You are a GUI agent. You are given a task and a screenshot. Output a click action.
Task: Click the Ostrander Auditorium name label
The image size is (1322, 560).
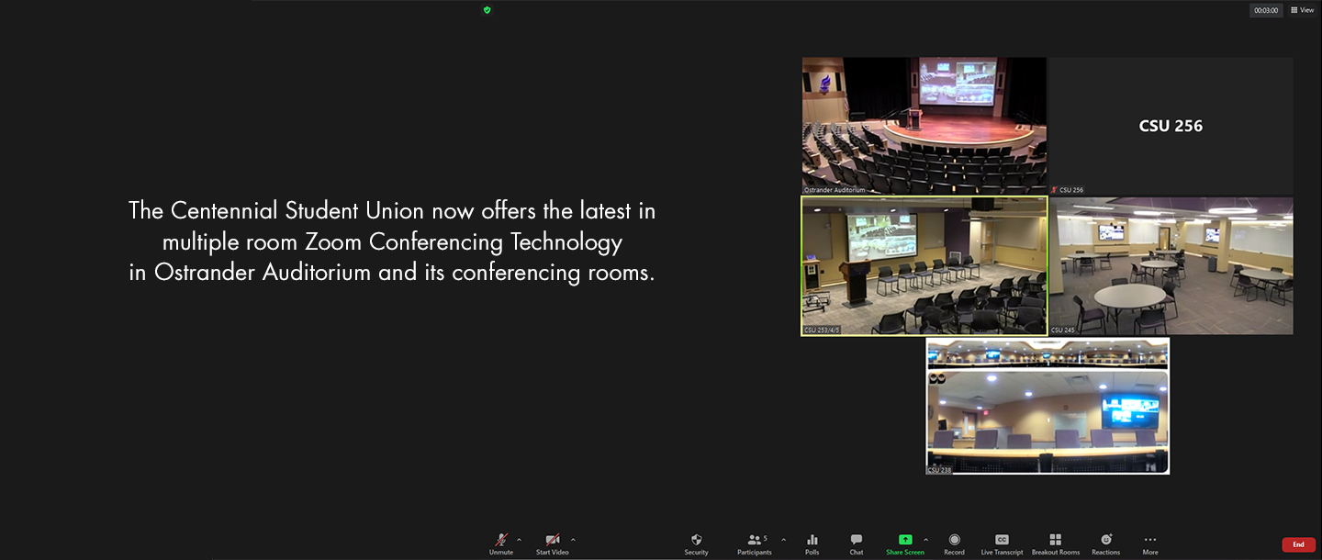coord(835,190)
